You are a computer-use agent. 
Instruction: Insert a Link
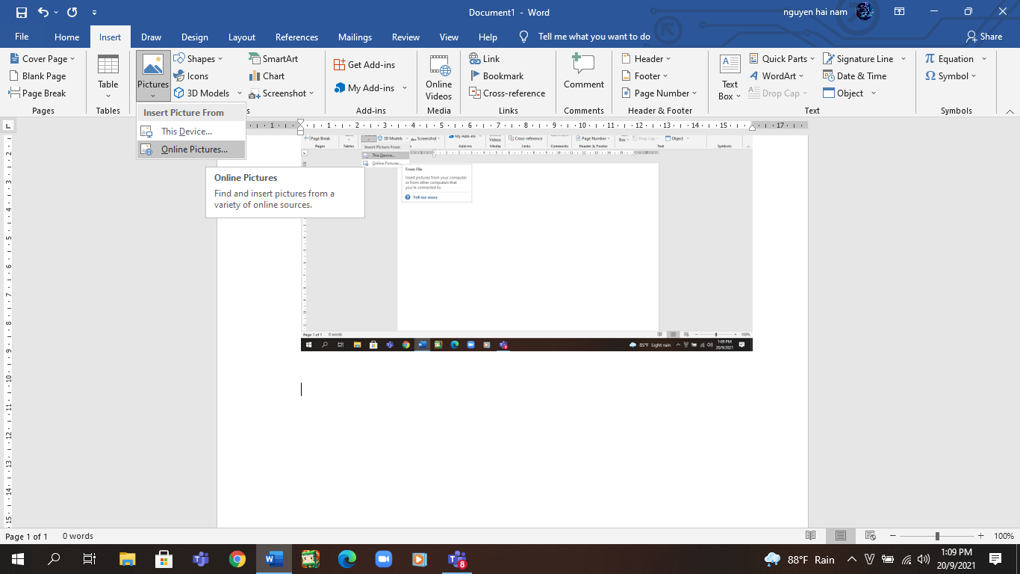click(x=484, y=58)
